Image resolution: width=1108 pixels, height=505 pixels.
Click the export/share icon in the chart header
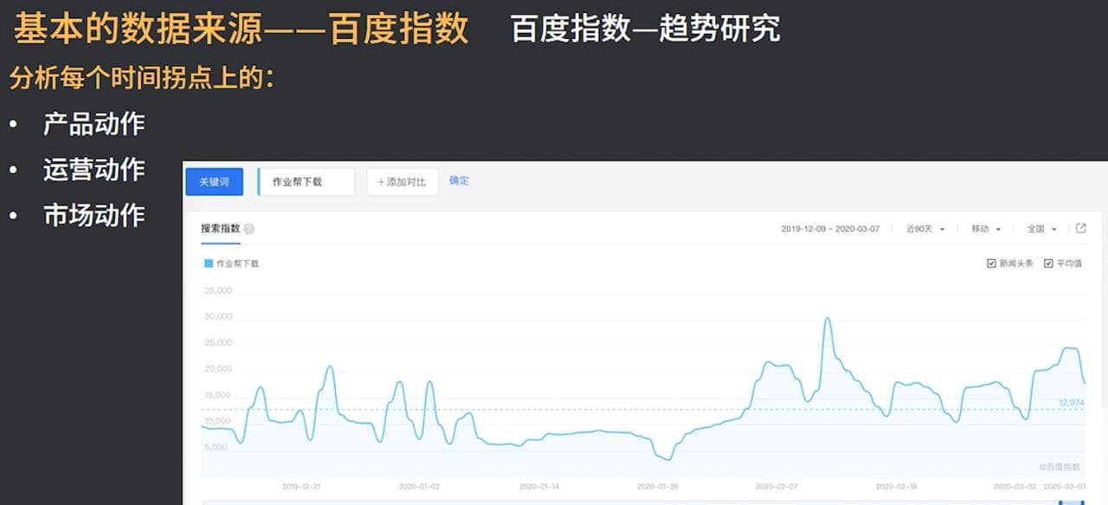click(x=1081, y=228)
